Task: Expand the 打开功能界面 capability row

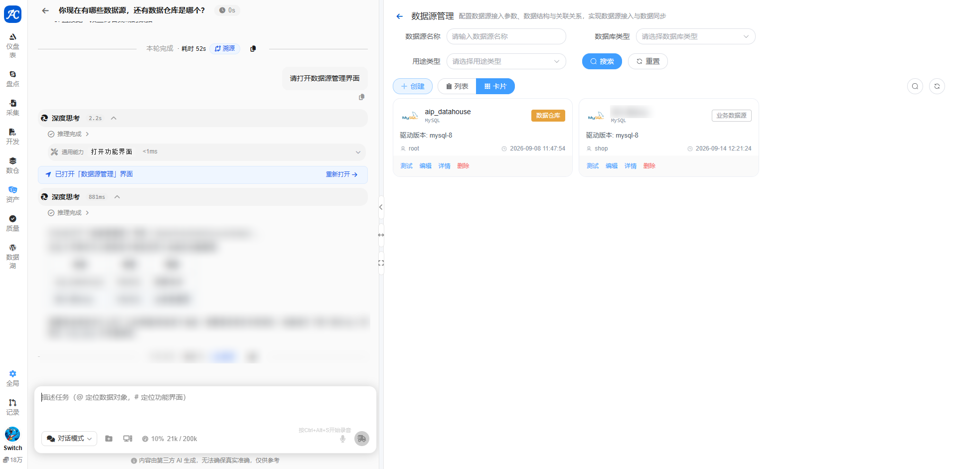Action: pyautogui.click(x=207, y=152)
